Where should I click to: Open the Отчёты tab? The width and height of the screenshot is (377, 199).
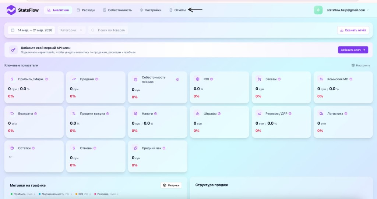[177, 10]
